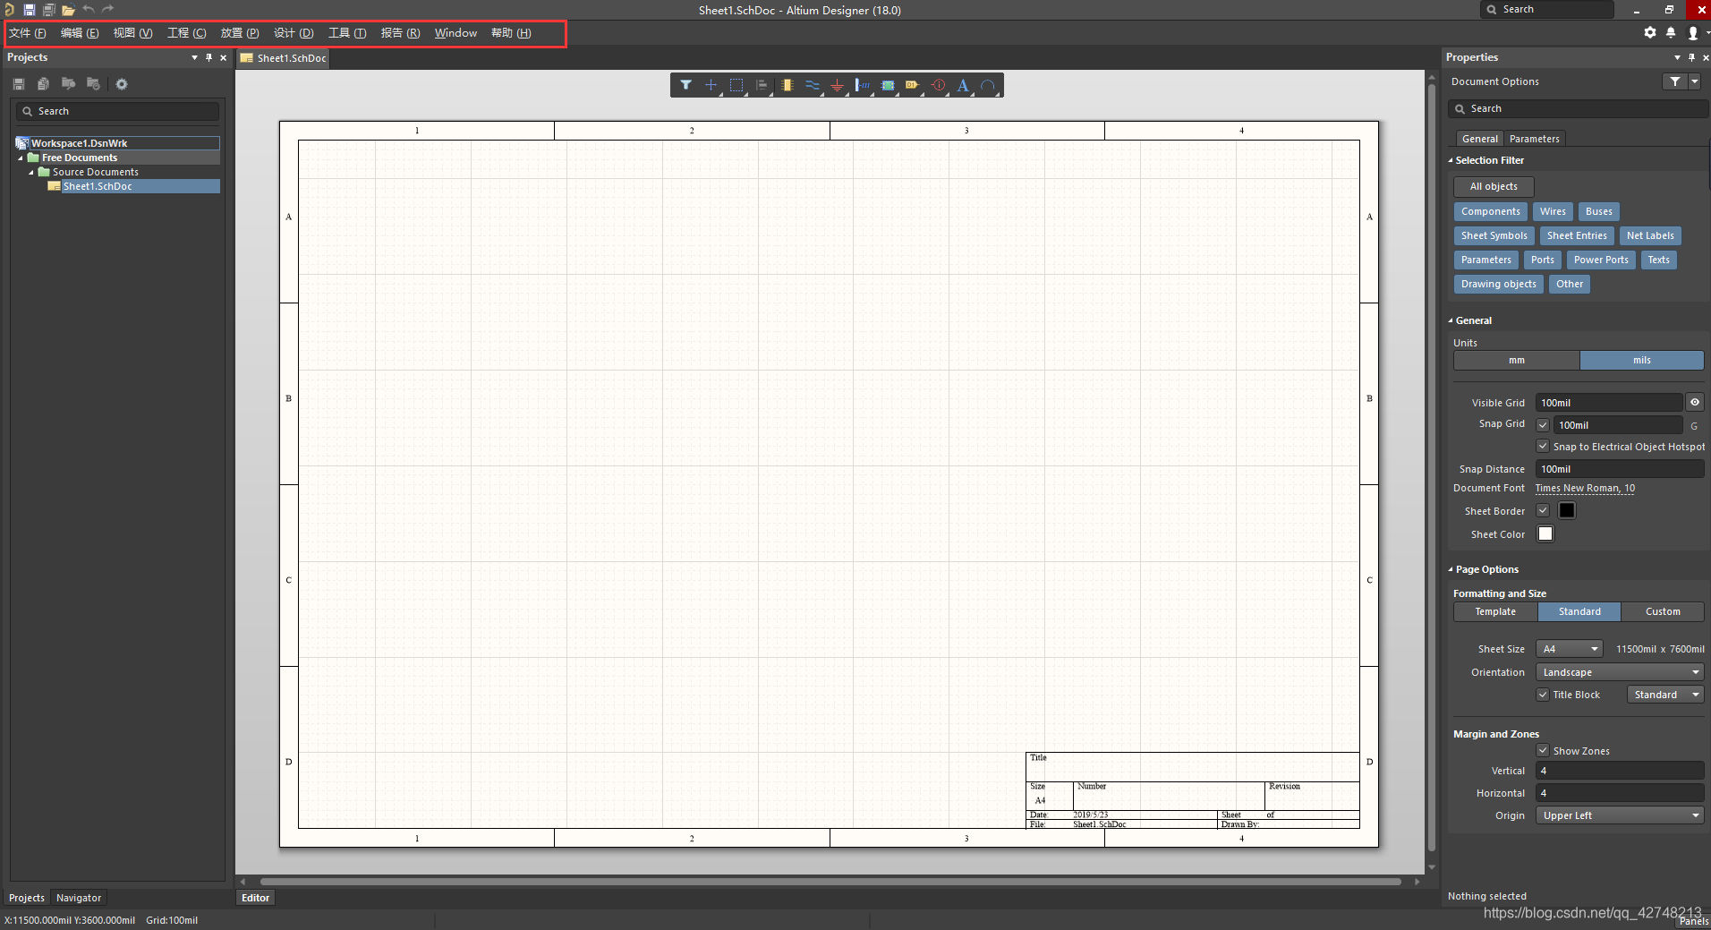Click the Place Arc drawing tool
The width and height of the screenshot is (1711, 930).
click(988, 85)
